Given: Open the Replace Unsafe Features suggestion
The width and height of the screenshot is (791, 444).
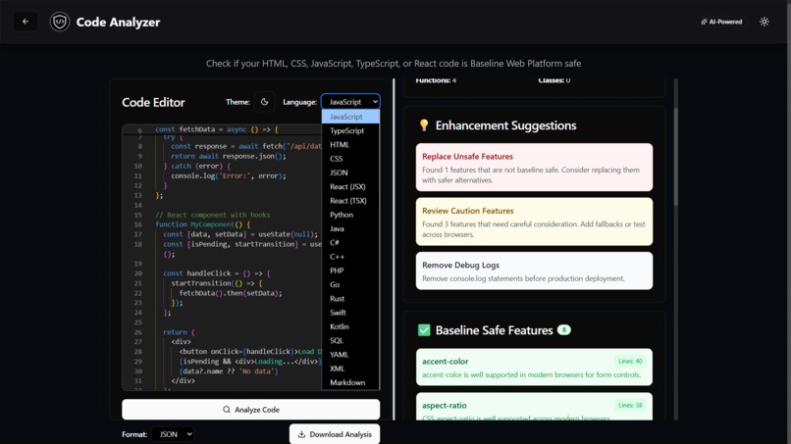Looking at the screenshot, I should point(534,168).
